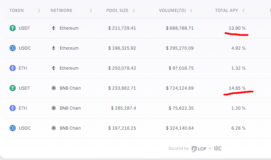Sort by VOLUME(7D) using its sort arrows
271x160 pixels.
(191, 10)
